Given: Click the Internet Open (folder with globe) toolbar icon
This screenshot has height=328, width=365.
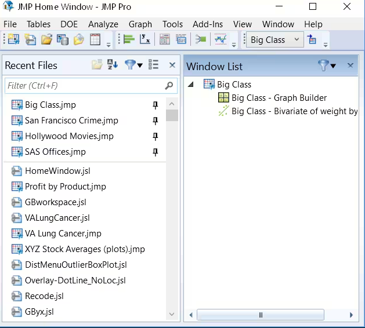Looking at the screenshot, I should point(79,39).
